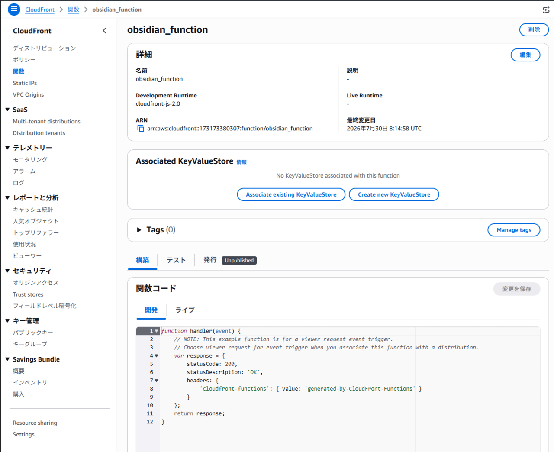Switch to the テスト tab
The width and height of the screenshot is (554, 452).
(176, 260)
